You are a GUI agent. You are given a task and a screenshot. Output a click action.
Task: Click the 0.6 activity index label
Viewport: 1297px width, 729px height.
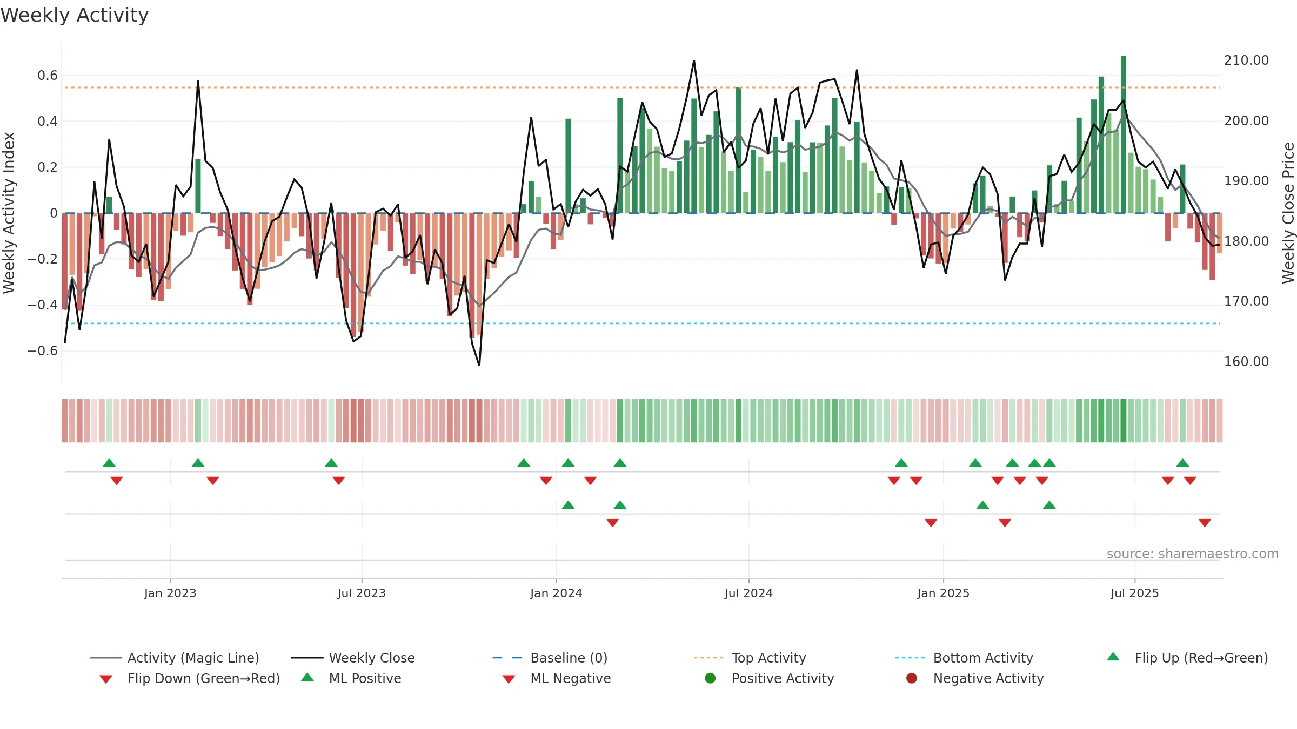pos(48,75)
